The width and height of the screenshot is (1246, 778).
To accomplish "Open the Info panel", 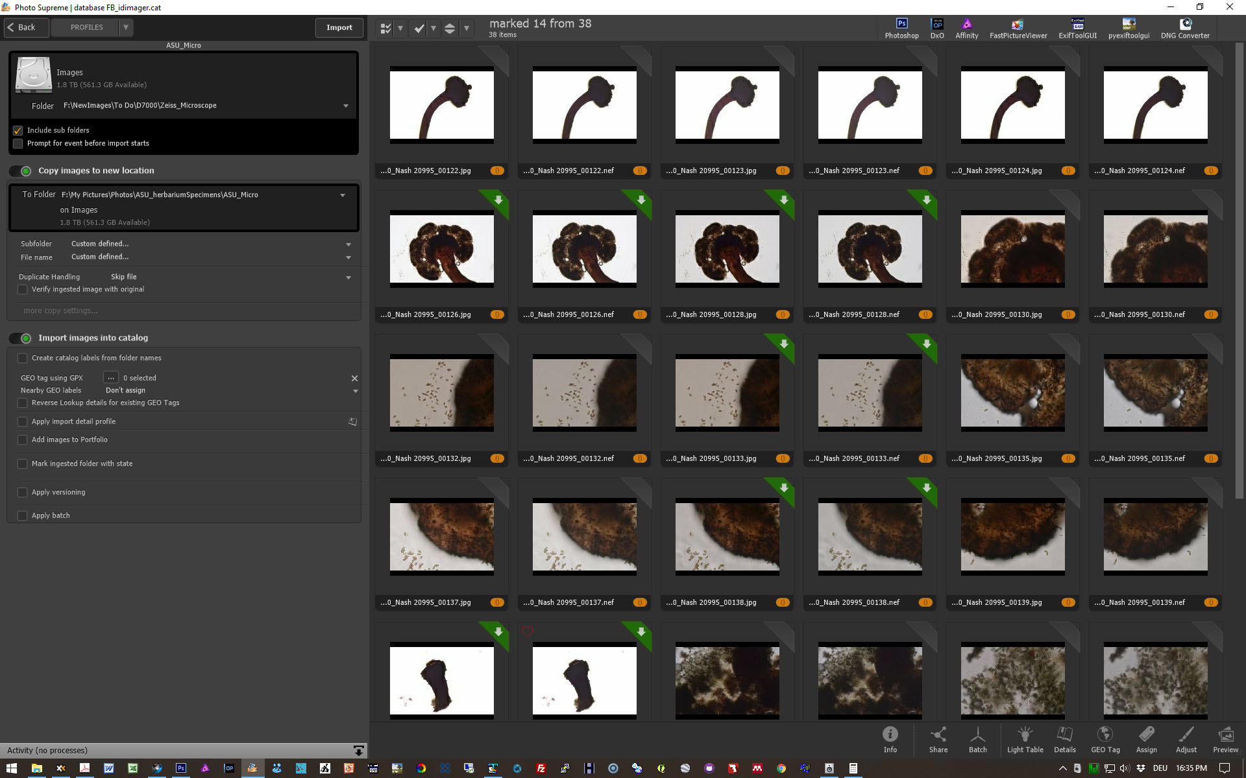I will (890, 739).
